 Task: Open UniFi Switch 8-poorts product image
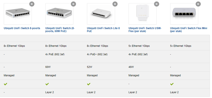pyautogui.click(x=18, y=14)
